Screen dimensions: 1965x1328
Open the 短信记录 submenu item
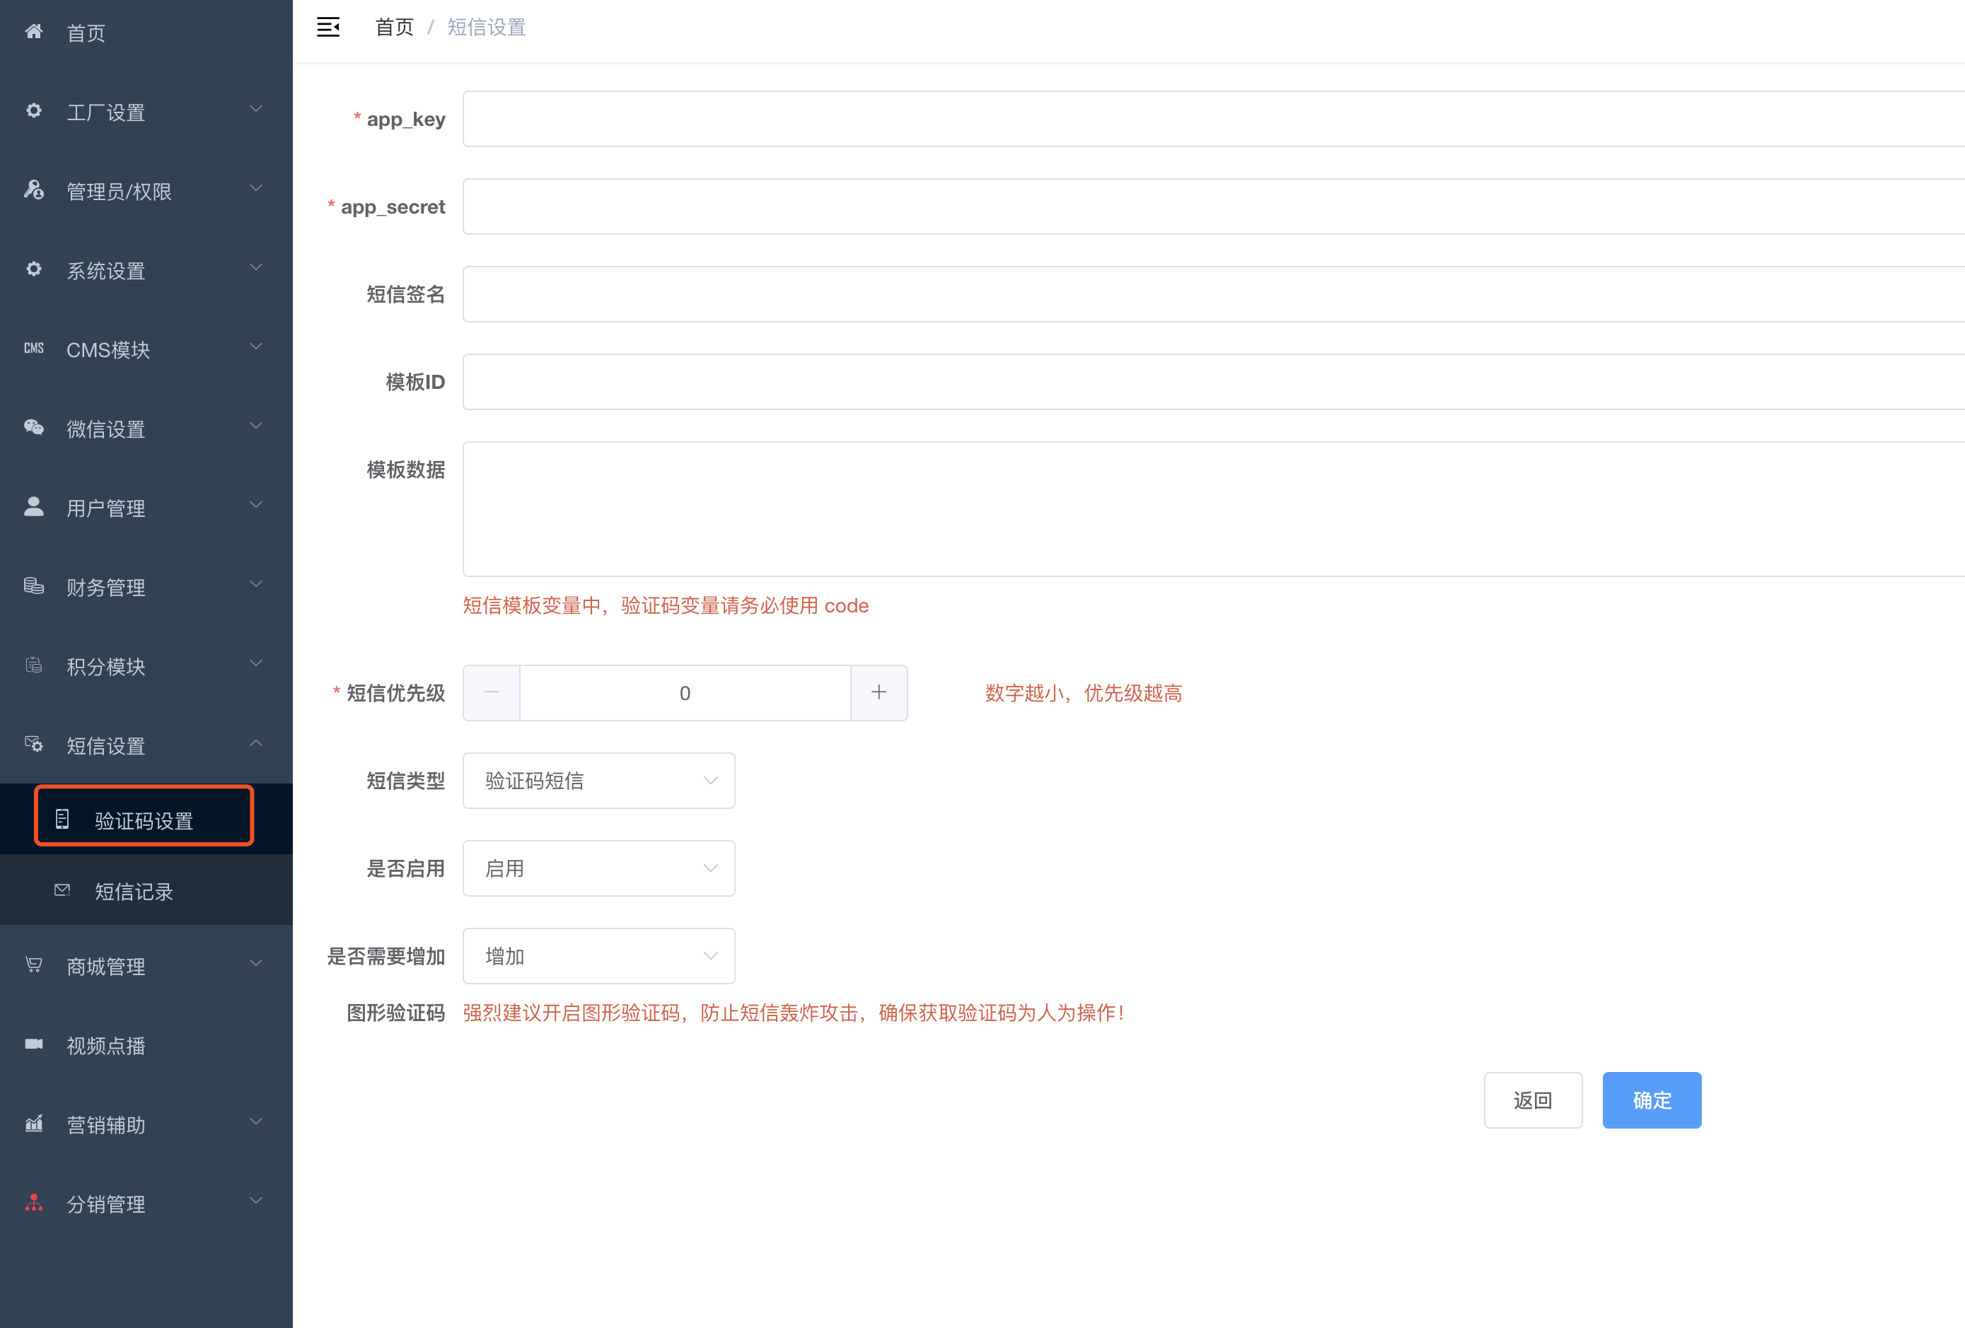tap(134, 892)
